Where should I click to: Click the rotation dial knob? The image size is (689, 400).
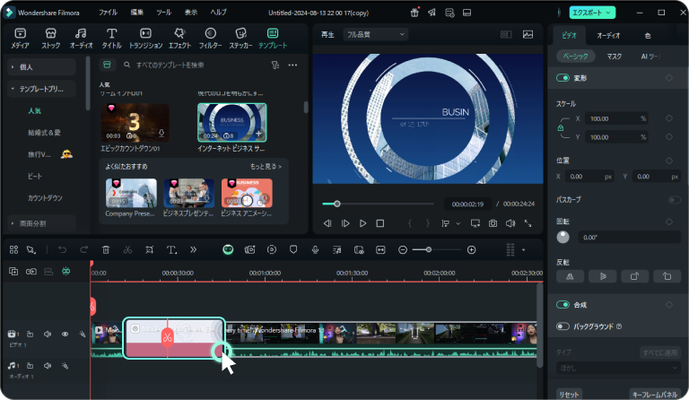pos(563,237)
